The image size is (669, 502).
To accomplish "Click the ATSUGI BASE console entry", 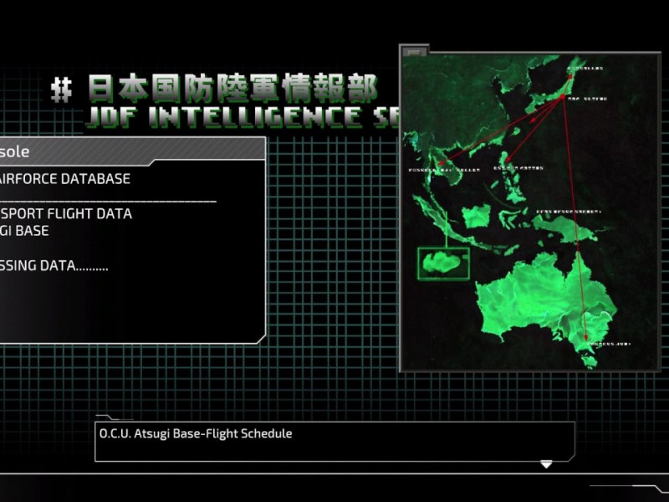I will click(x=25, y=230).
